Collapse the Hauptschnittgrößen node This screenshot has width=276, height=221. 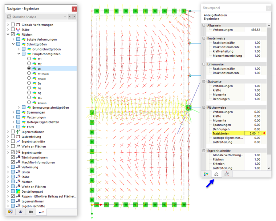[x=19, y=54]
